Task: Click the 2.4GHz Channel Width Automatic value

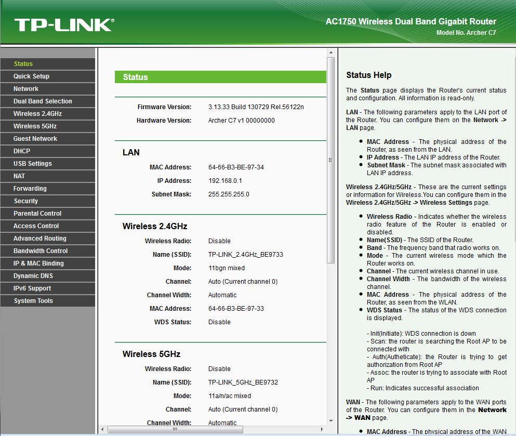Action: click(222, 295)
